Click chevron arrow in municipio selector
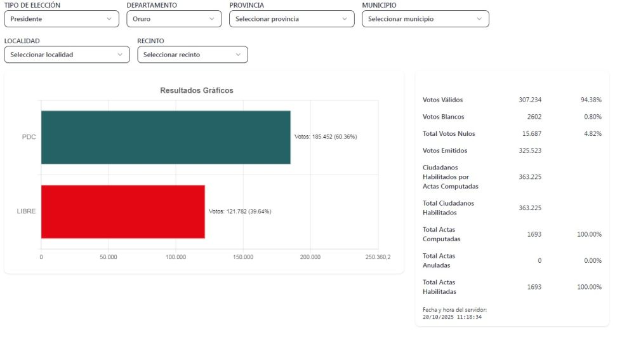The width and height of the screenshot is (622, 339). click(x=479, y=19)
